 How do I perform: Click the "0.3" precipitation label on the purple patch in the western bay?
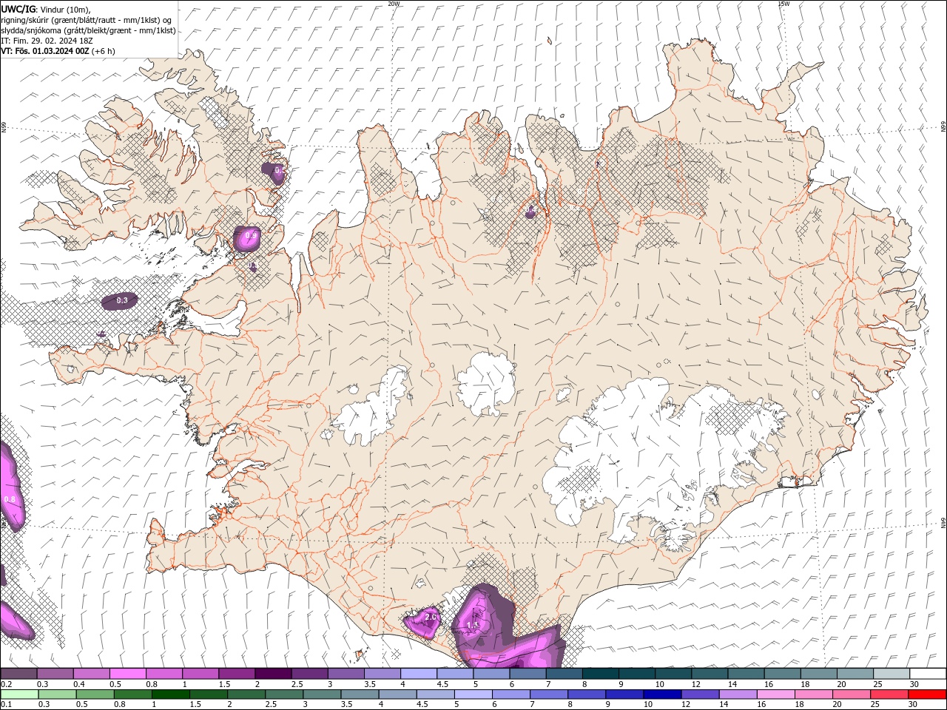[122, 300]
